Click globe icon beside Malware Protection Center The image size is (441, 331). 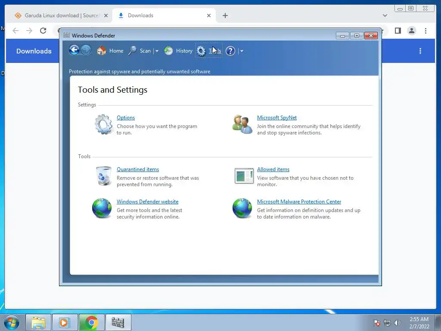click(x=242, y=208)
